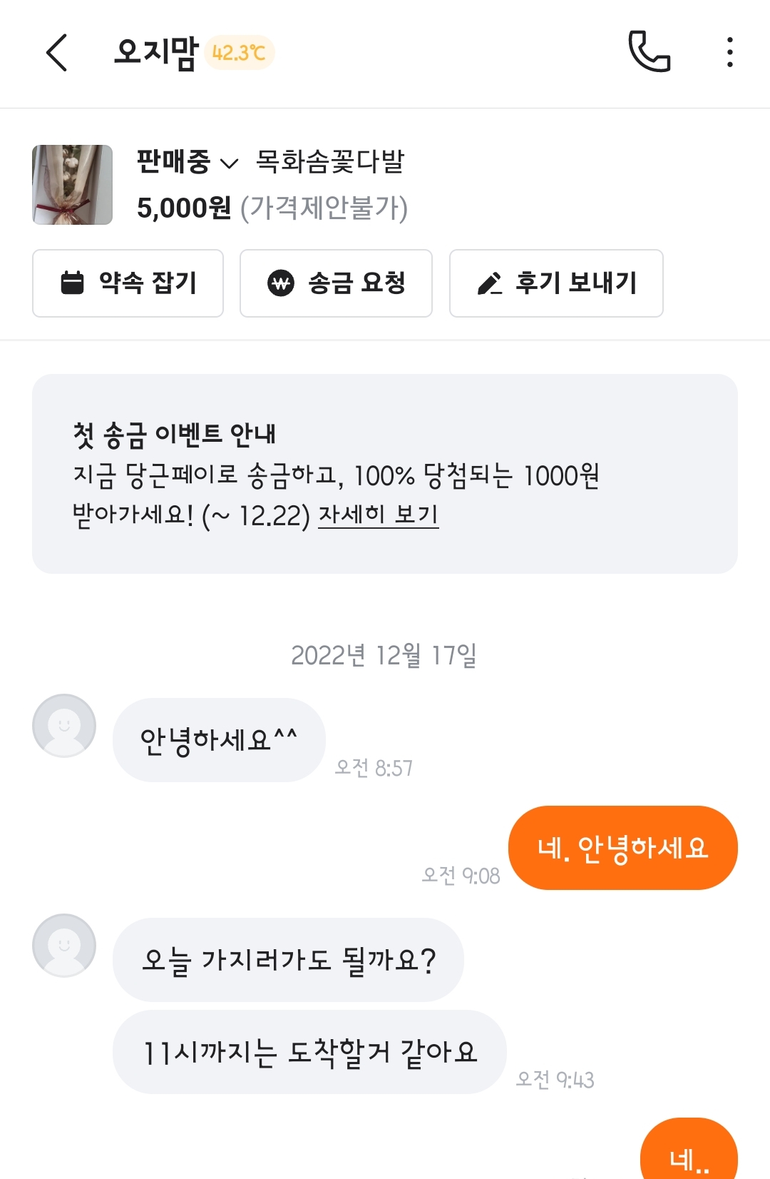
Task: Tap the won coin icon for 송금 요청
Action: 281,283
